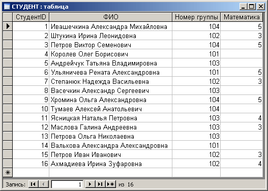Click the table icon in the title bar
This screenshot has width=268, height=191.
click(7, 7)
